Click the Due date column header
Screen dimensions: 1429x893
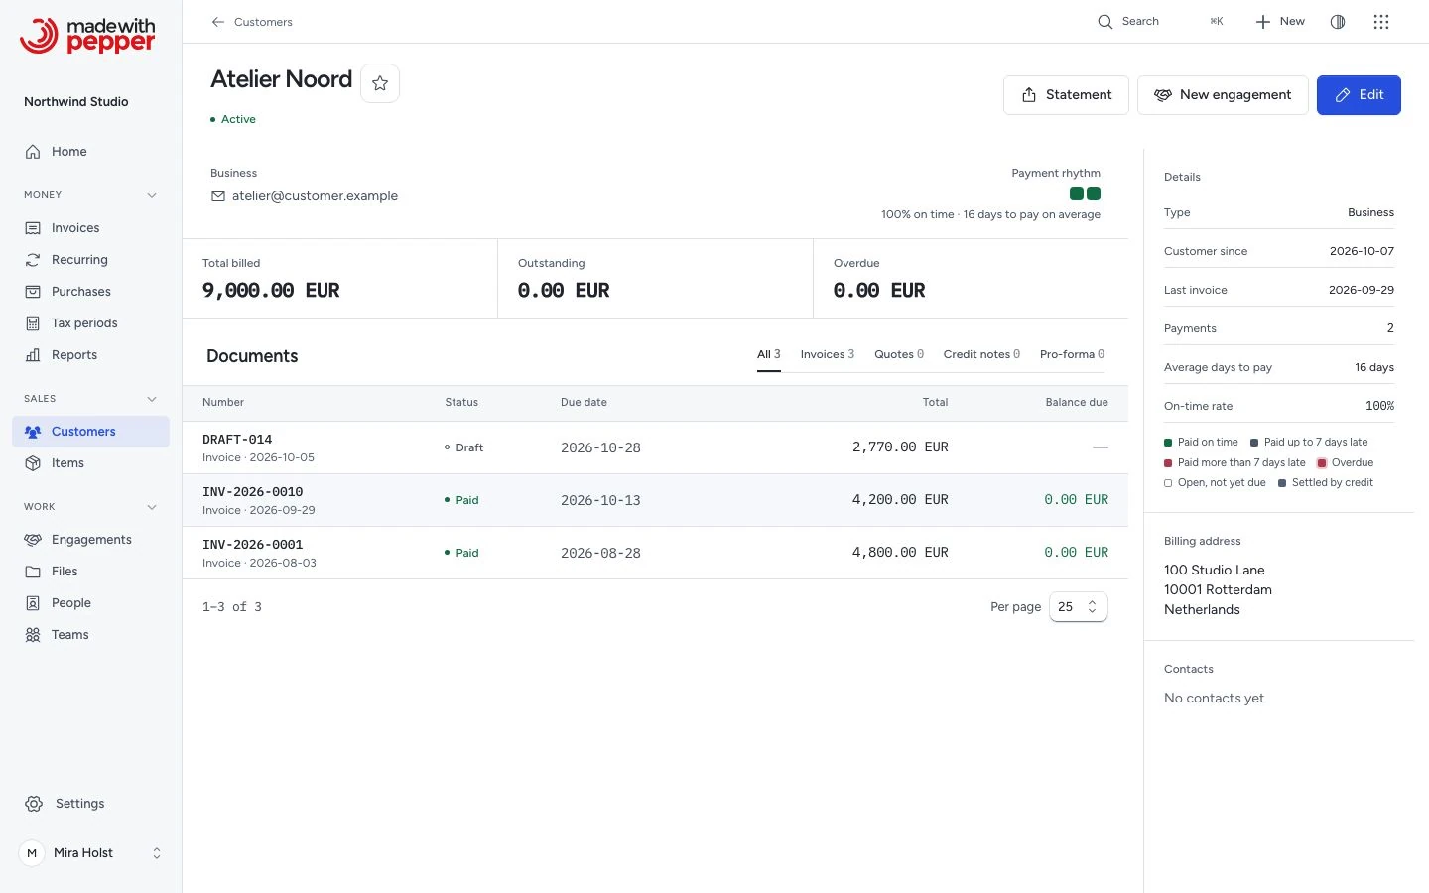tap(584, 403)
